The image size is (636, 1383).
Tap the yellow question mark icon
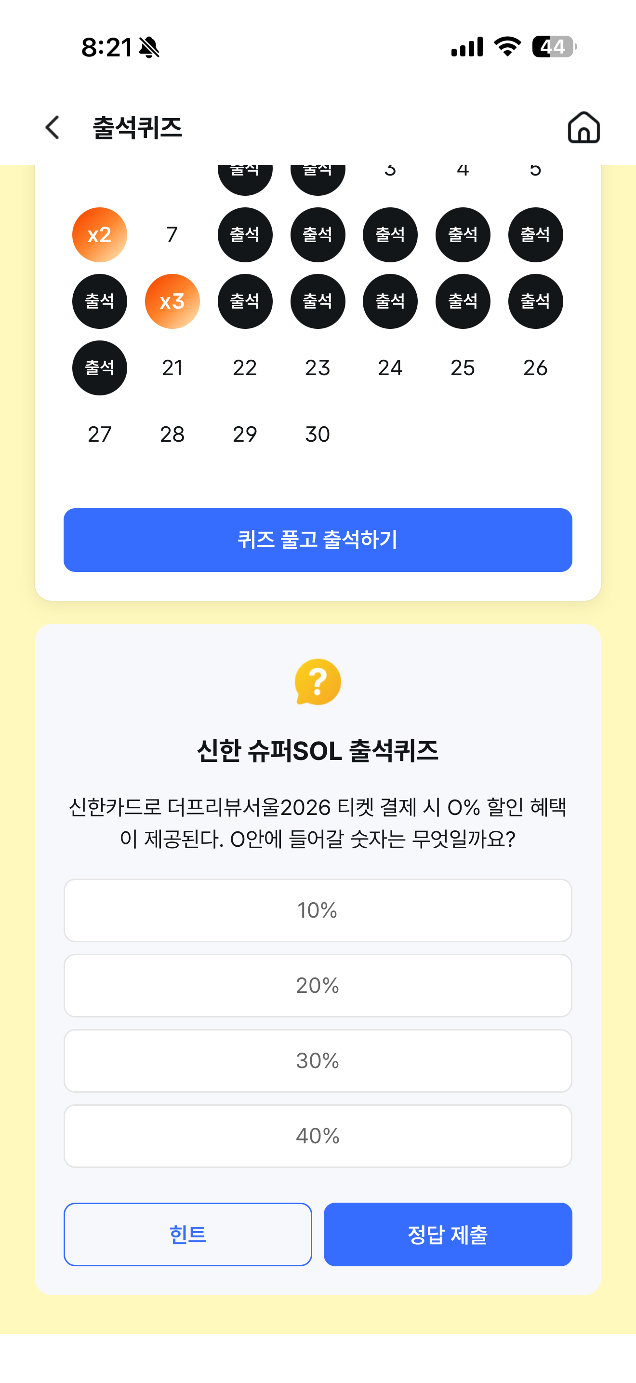click(x=318, y=682)
